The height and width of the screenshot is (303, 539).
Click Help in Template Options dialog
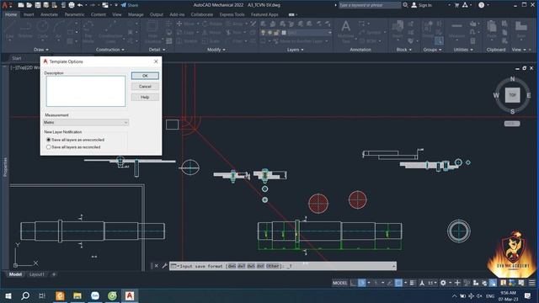[x=145, y=98]
